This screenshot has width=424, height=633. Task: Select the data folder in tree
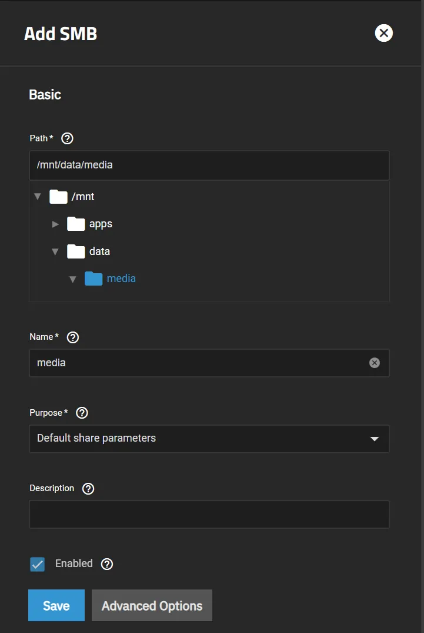tap(99, 251)
